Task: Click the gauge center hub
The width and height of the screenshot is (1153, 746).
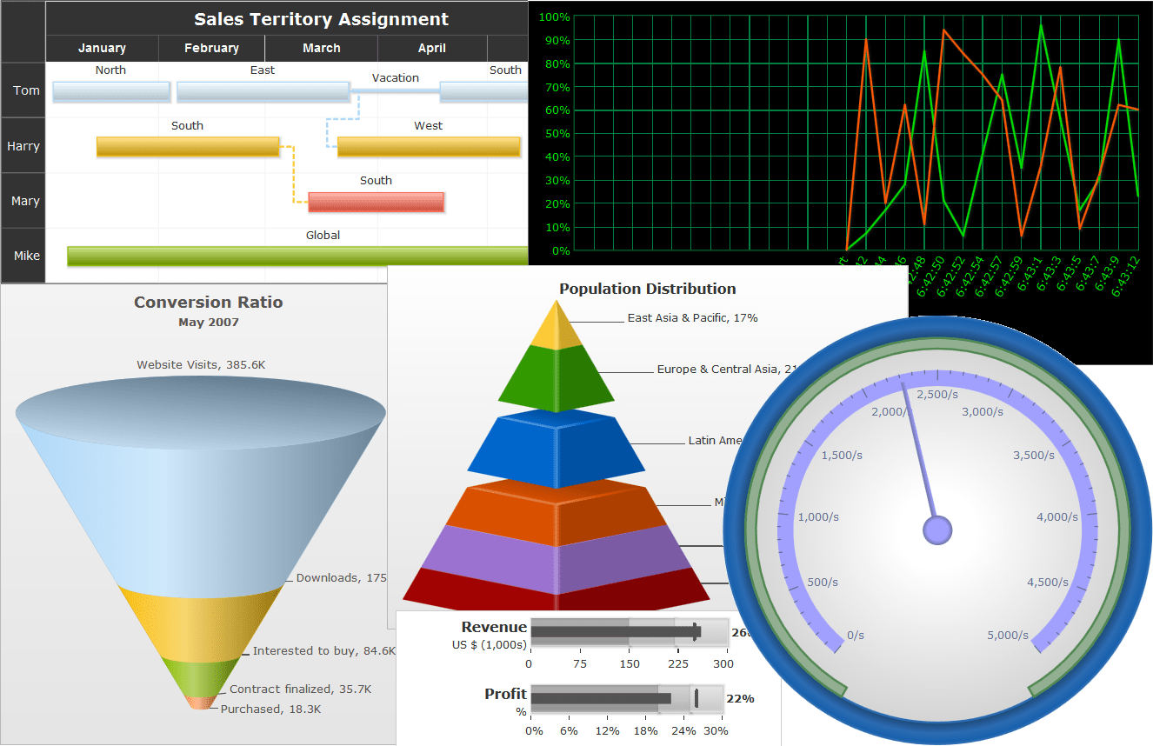Action: click(x=936, y=529)
